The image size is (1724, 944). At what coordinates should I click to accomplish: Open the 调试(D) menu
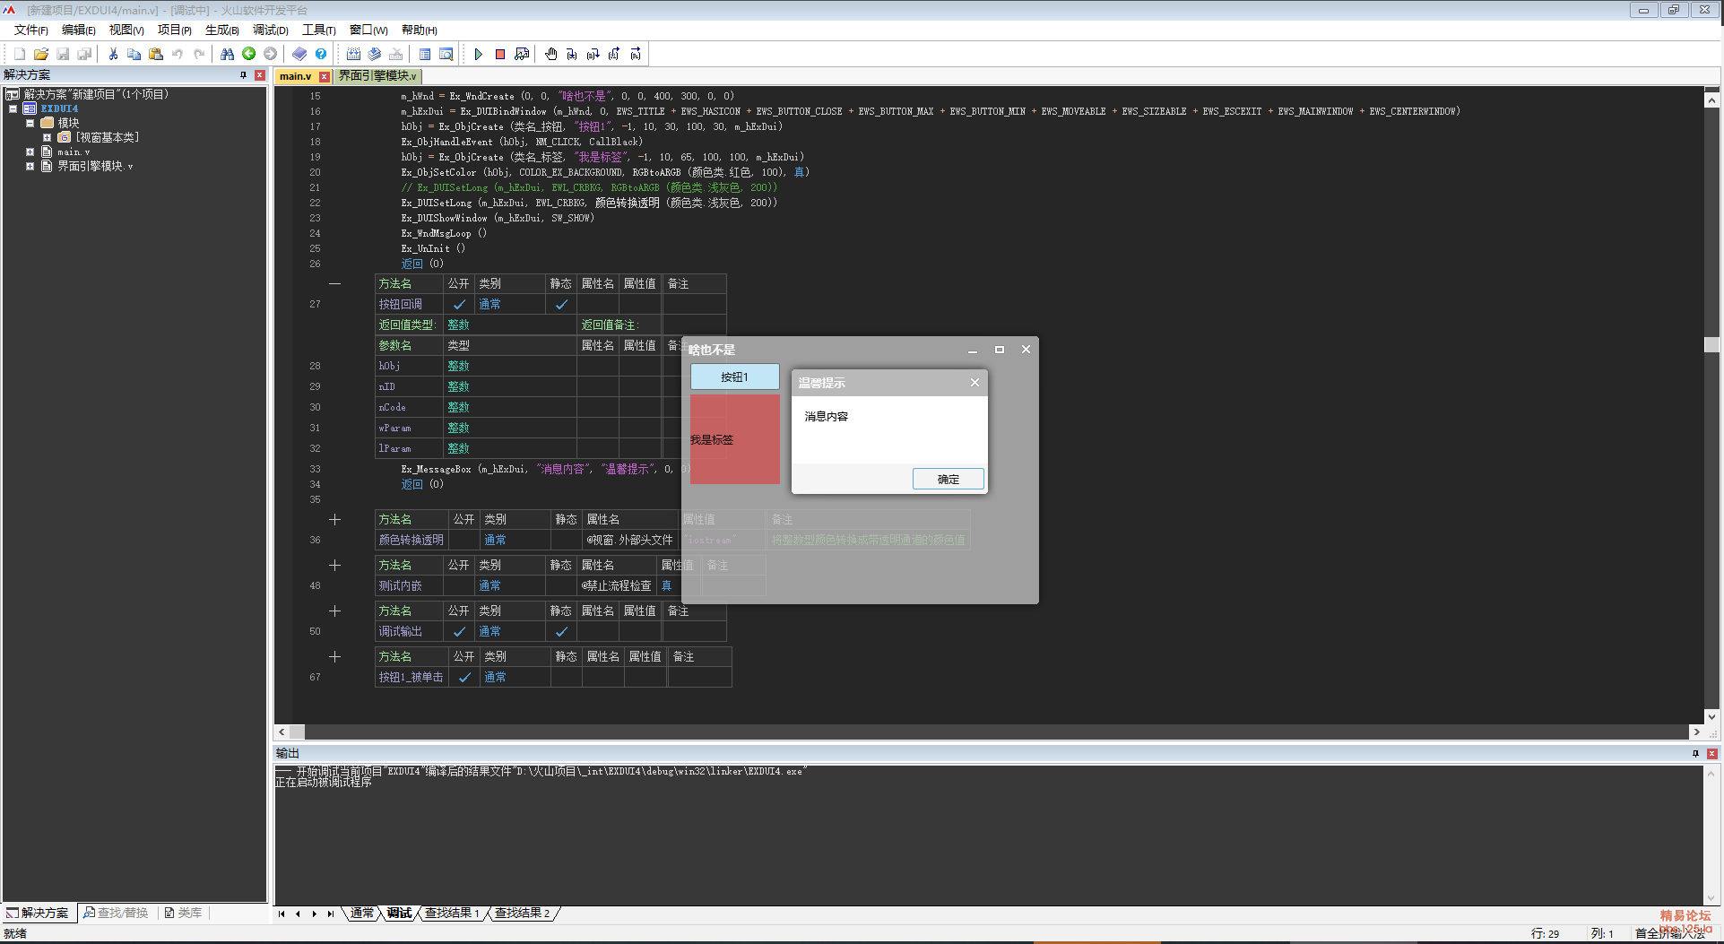[270, 30]
